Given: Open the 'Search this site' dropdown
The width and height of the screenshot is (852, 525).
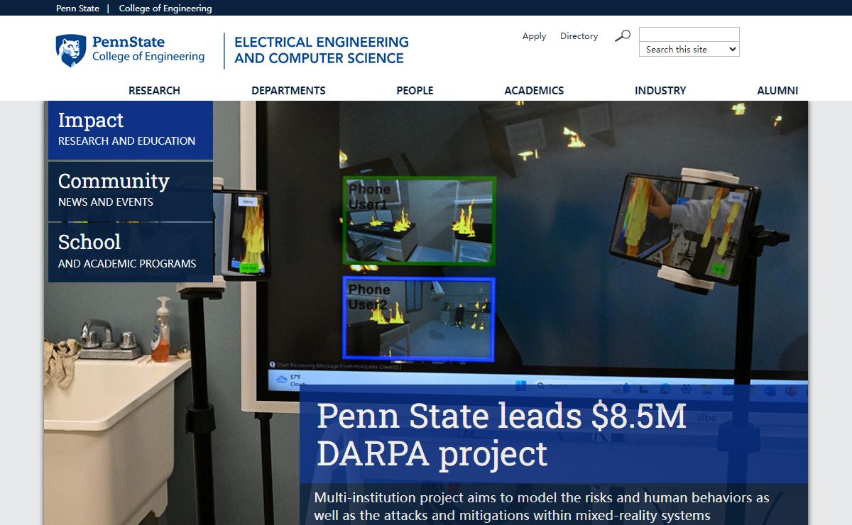Looking at the screenshot, I should (689, 50).
